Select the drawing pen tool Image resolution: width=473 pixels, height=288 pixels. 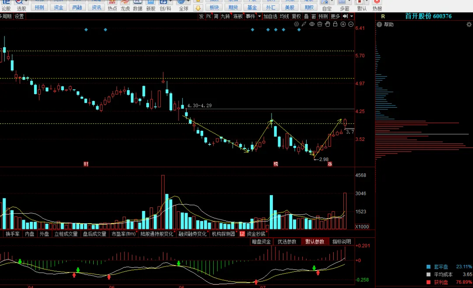point(304,24)
